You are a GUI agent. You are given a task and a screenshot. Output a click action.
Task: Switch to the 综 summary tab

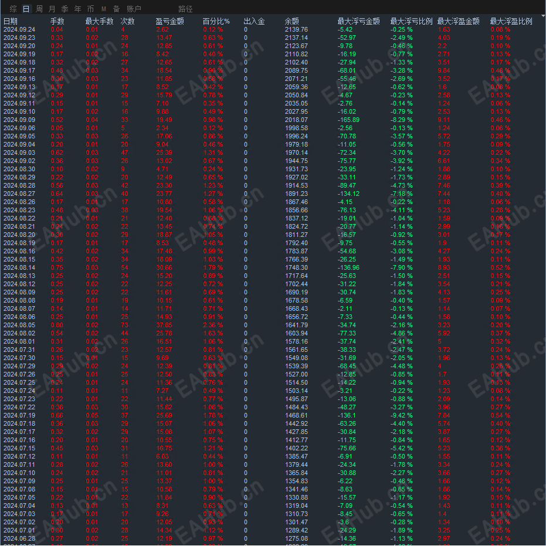pyautogui.click(x=13, y=9)
